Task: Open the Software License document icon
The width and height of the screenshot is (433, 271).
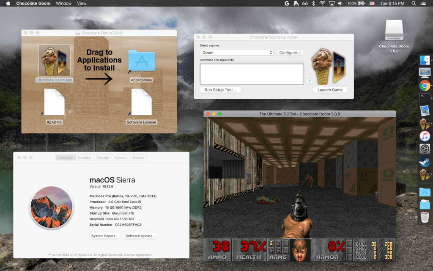Action: pyautogui.click(x=141, y=102)
